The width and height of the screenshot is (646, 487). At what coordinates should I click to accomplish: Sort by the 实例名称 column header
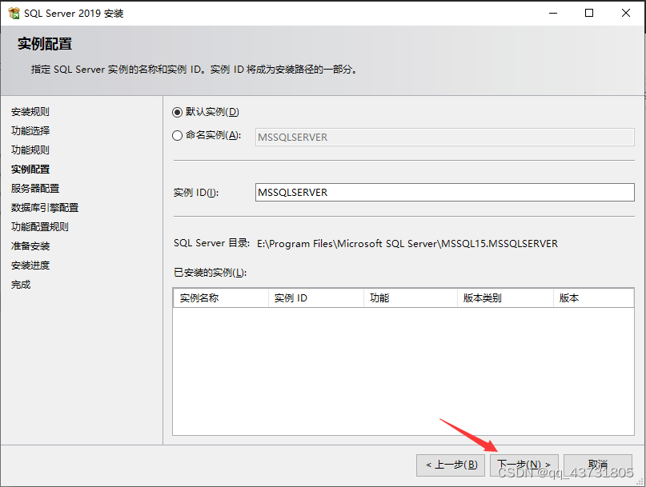221,298
